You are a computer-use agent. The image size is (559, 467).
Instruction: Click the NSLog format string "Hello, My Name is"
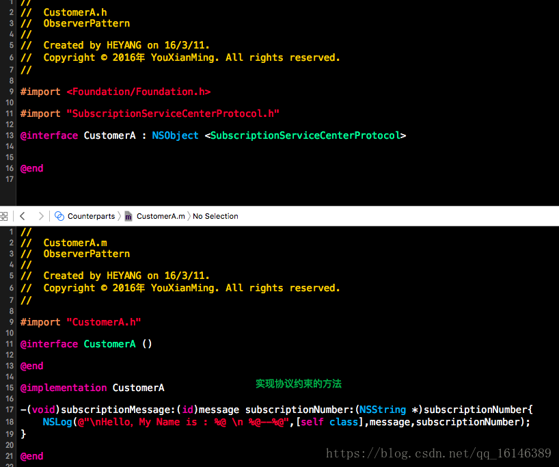(183, 422)
